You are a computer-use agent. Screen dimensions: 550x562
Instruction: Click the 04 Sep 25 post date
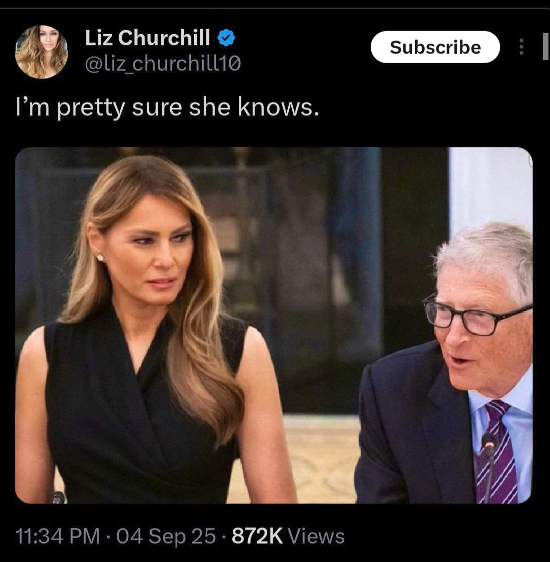pos(166,536)
